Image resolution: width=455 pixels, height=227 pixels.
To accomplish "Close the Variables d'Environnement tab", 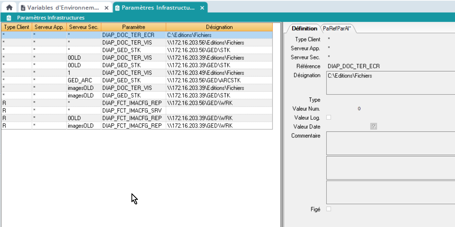I will [107, 8].
